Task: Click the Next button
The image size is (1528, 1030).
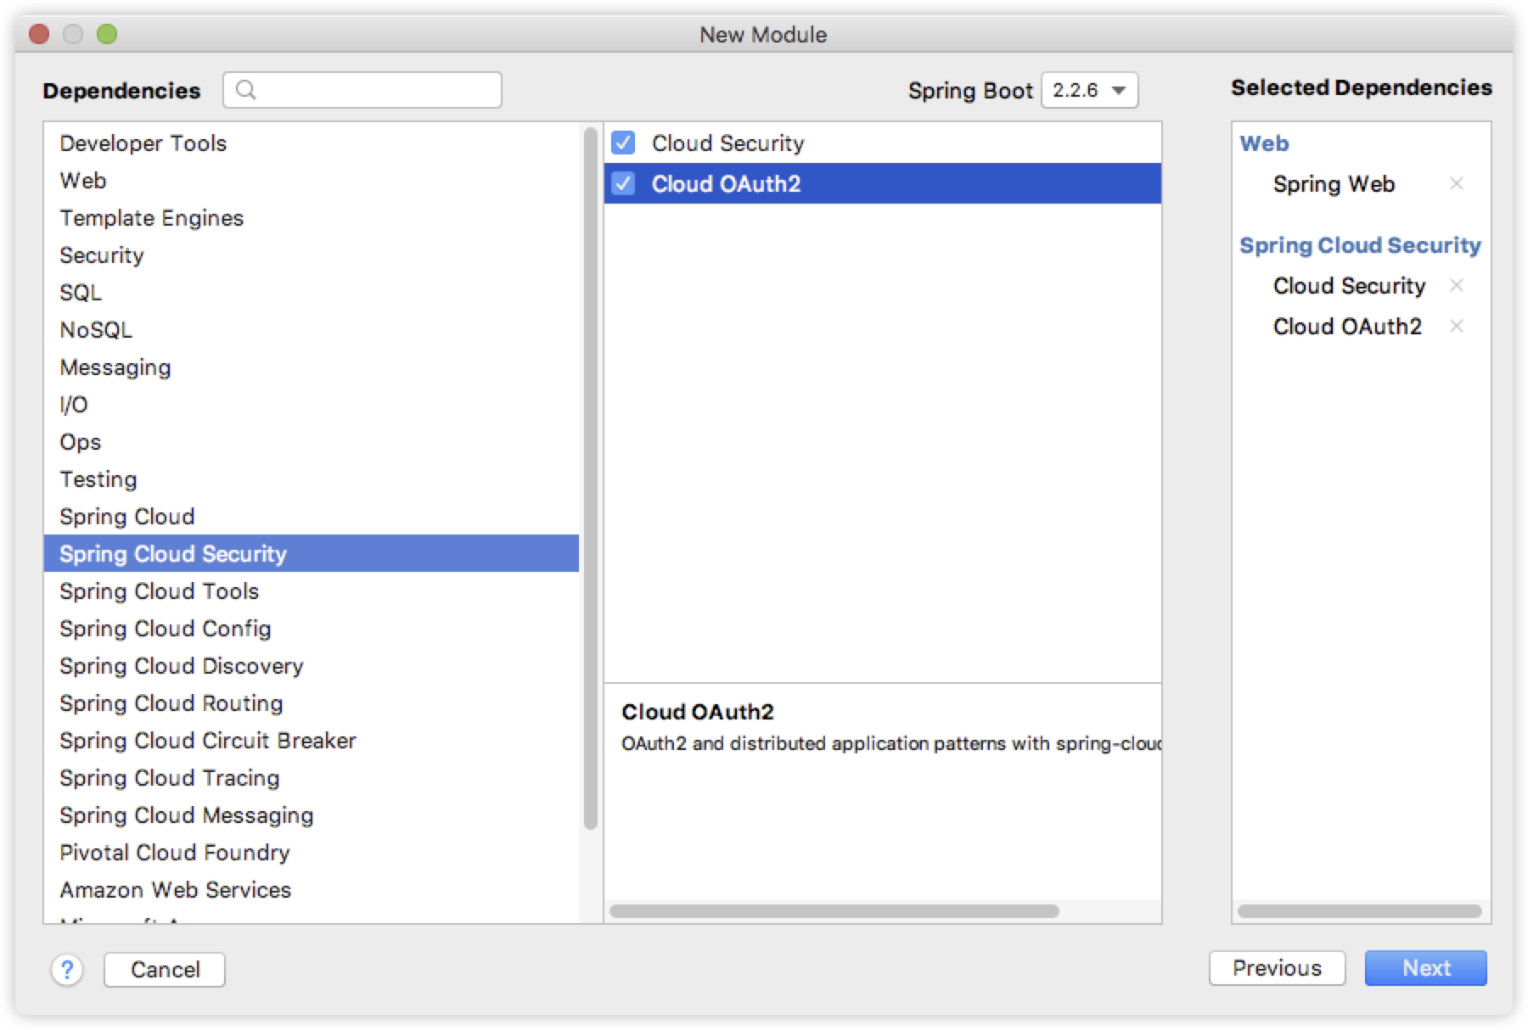Action: tap(1425, 968)
